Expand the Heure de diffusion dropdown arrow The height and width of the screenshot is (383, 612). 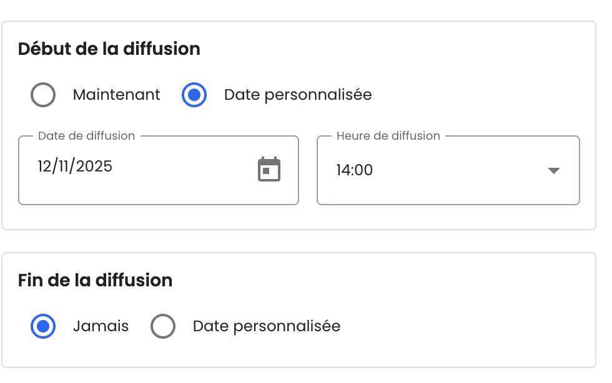553,170
